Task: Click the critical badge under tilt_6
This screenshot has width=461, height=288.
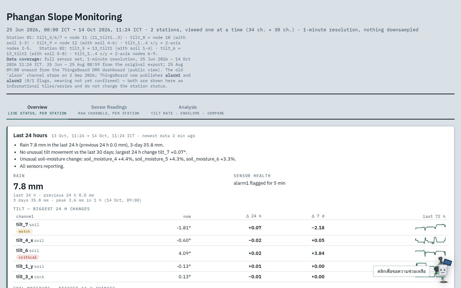Action: (x=28, y=257)
